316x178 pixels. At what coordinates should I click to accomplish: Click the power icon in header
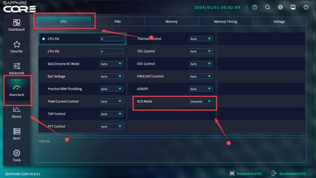(x=306, y=7)
